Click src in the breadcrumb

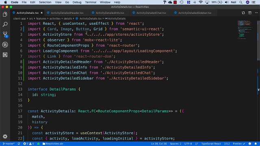[31, 19]
